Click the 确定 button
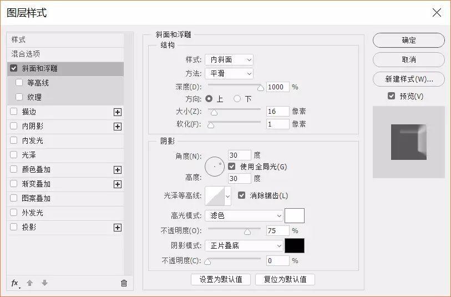Screen dimensions: 451x297 (x=409, y=40)
